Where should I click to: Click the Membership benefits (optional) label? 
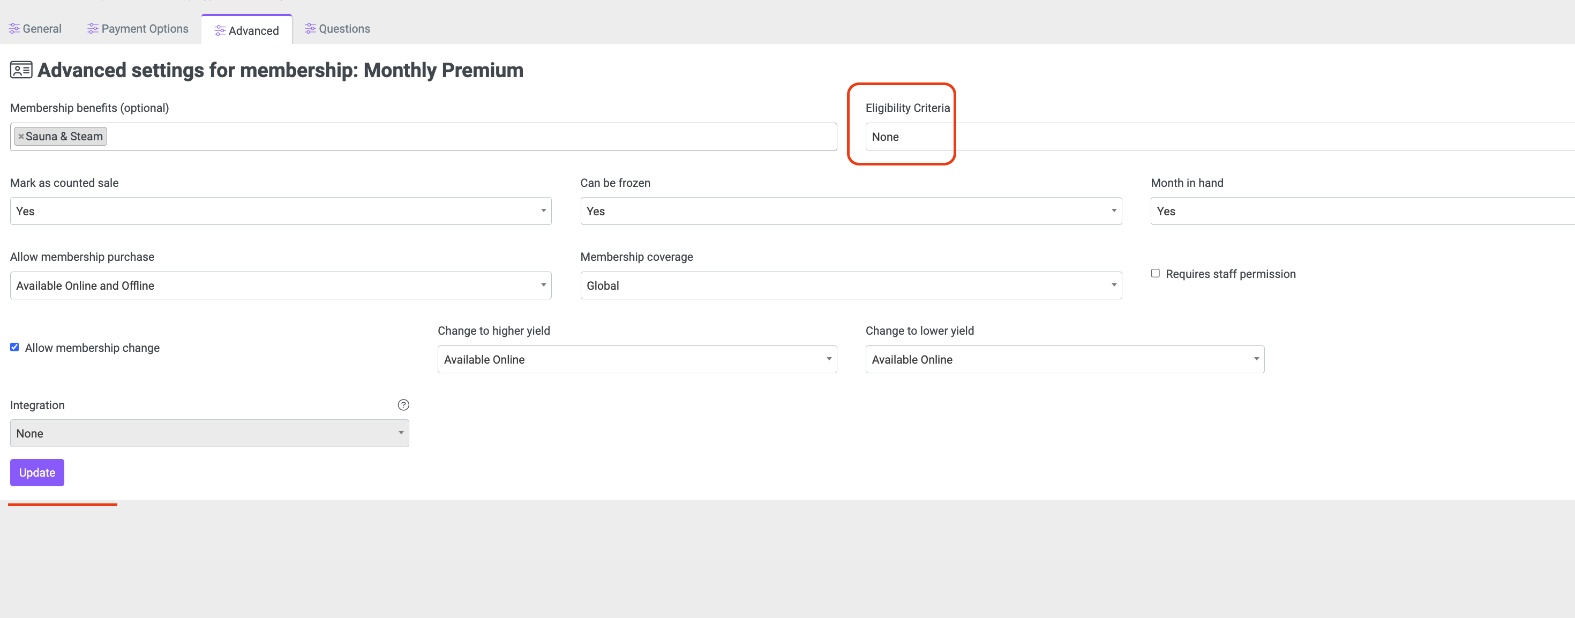point(89,108)
